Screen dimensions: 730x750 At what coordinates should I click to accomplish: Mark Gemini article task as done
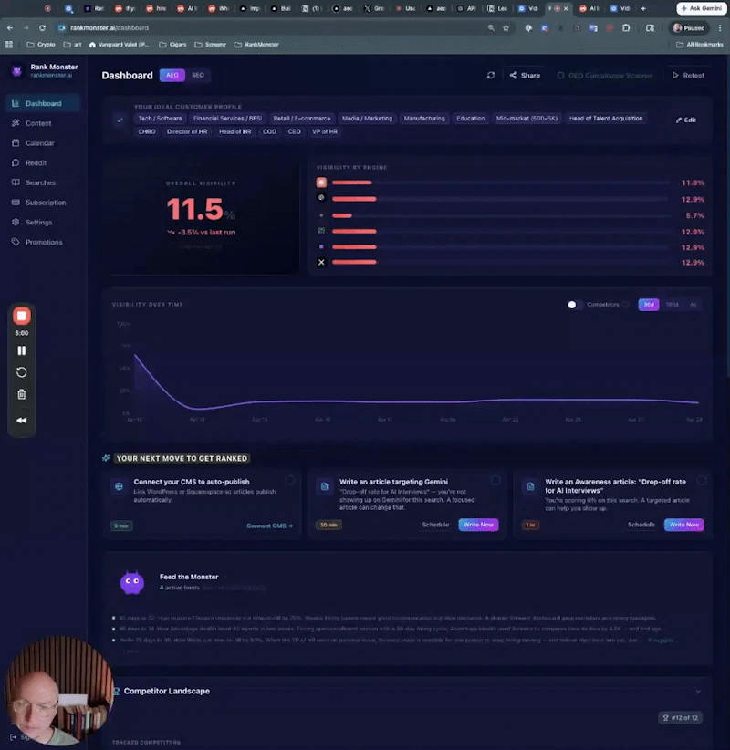[495, 480]
